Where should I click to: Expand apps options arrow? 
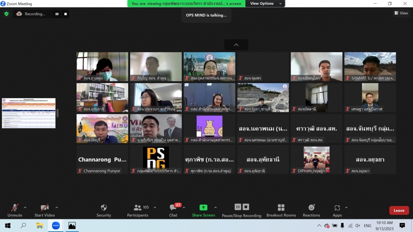tap(346, 207)
